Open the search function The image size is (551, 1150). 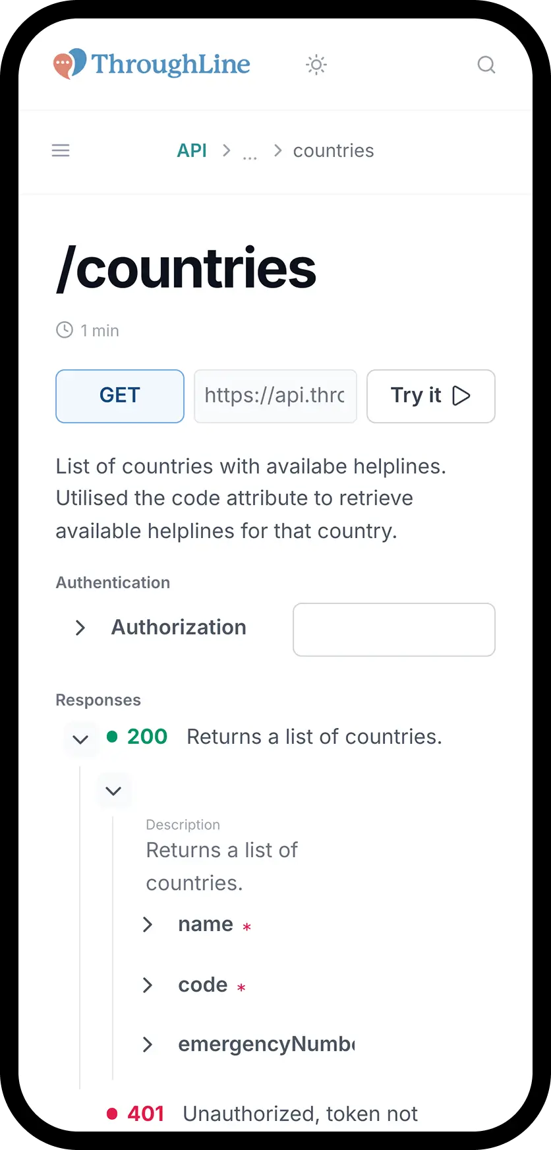pos(486,65)
